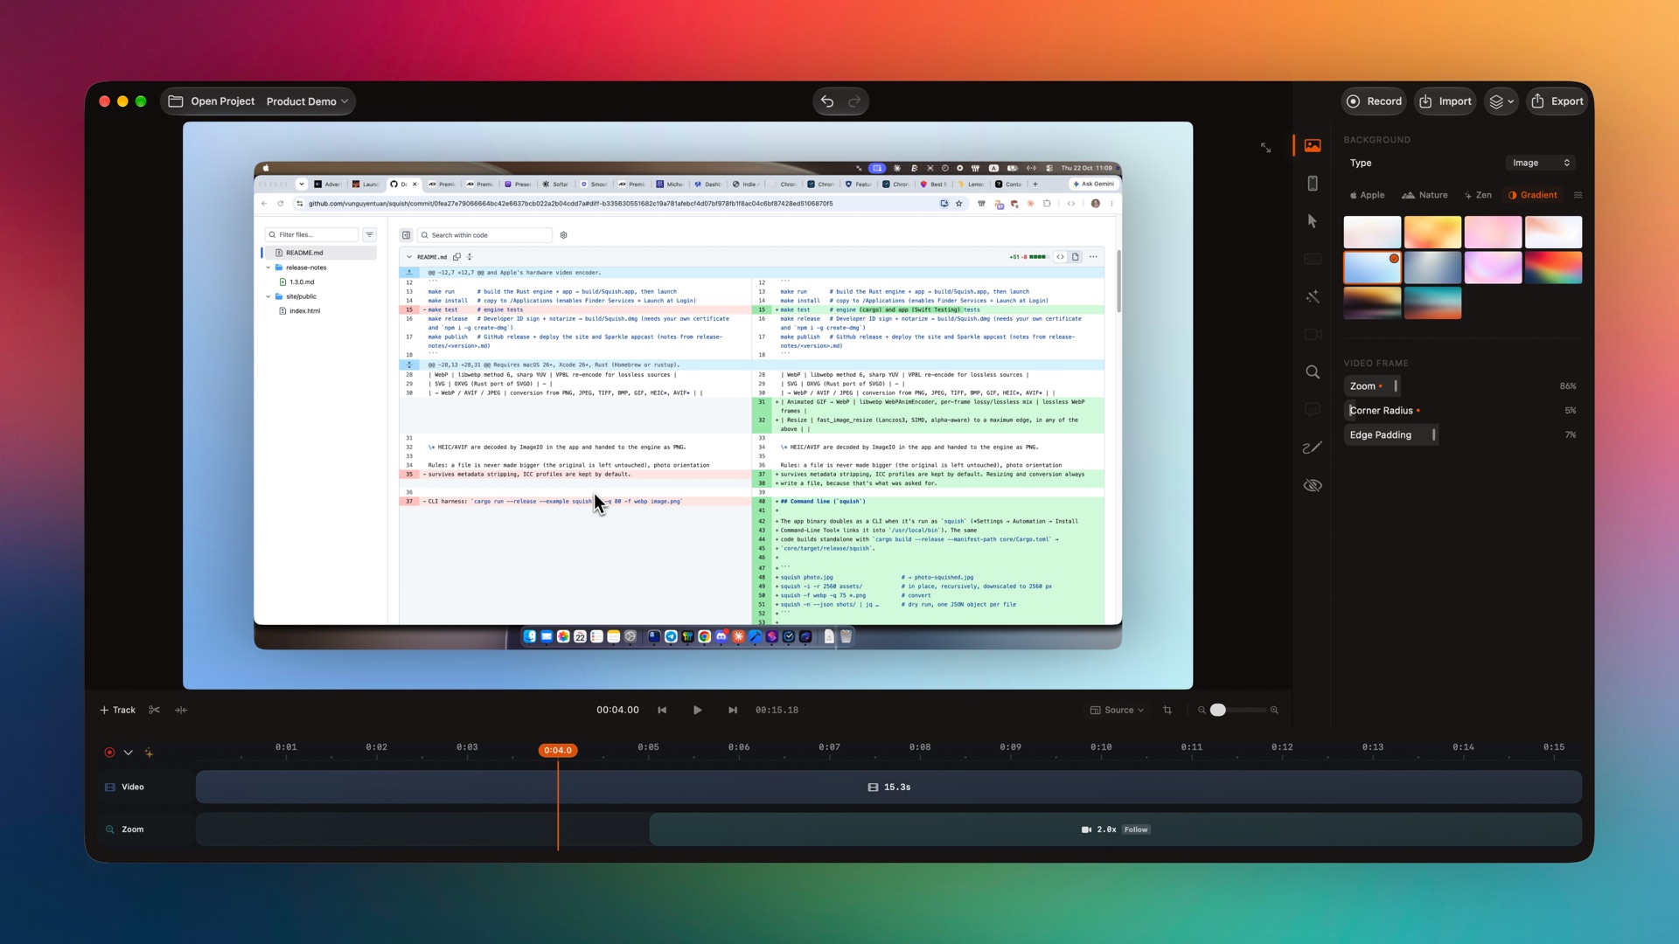Toggle the crossed-eye privacy icon in the sidebar
Viewport: 1679px width, 944px height.
(1313, 485)
